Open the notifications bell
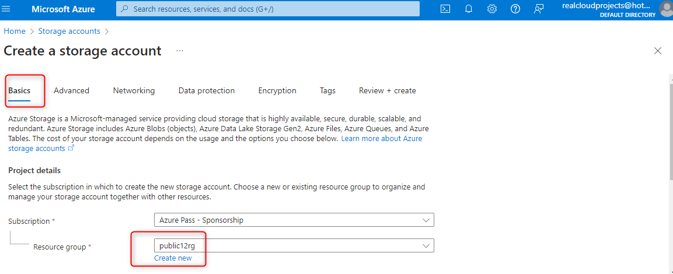 coord(468,9)
